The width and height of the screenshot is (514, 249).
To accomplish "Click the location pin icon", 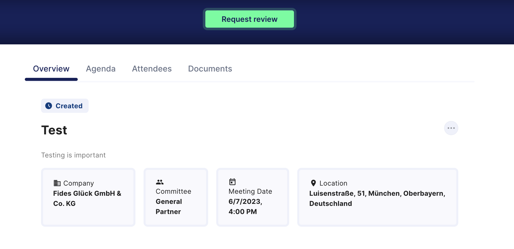I will pyautogui.click(x=313, y=183).
